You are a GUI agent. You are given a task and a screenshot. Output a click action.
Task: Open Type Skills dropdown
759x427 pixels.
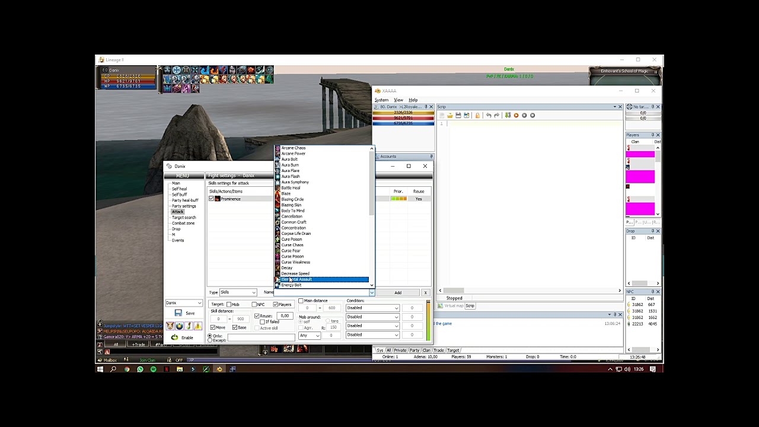click(x=238, y=292)
